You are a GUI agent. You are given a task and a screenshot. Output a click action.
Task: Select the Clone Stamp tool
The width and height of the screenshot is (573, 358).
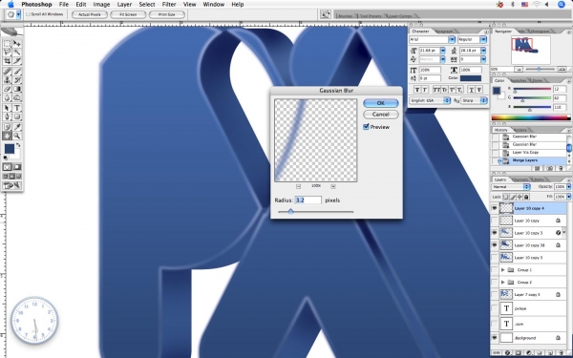tap(7, 80)
